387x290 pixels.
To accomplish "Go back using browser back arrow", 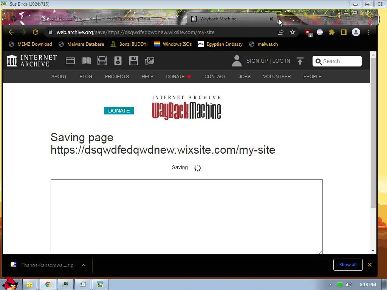I will [11, 32].
